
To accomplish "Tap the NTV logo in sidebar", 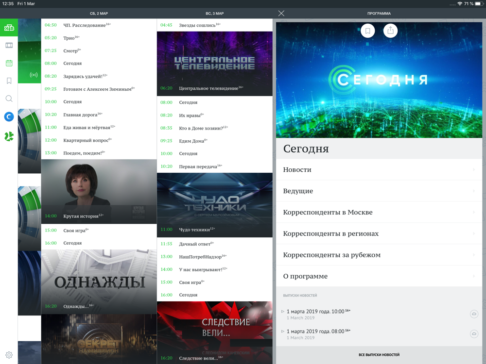I will point(9,28).
